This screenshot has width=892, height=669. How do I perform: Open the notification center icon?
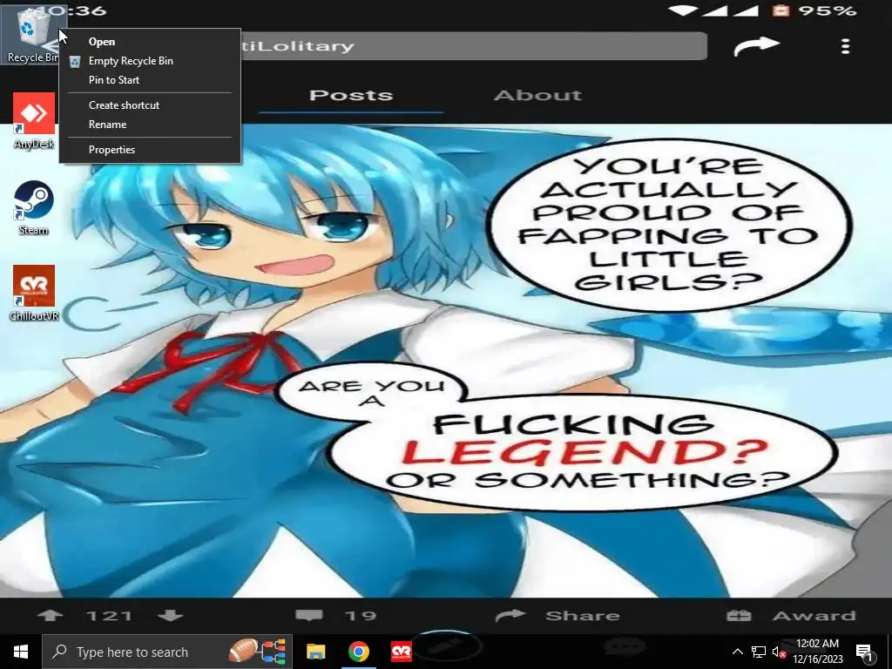tap(864, 652)
